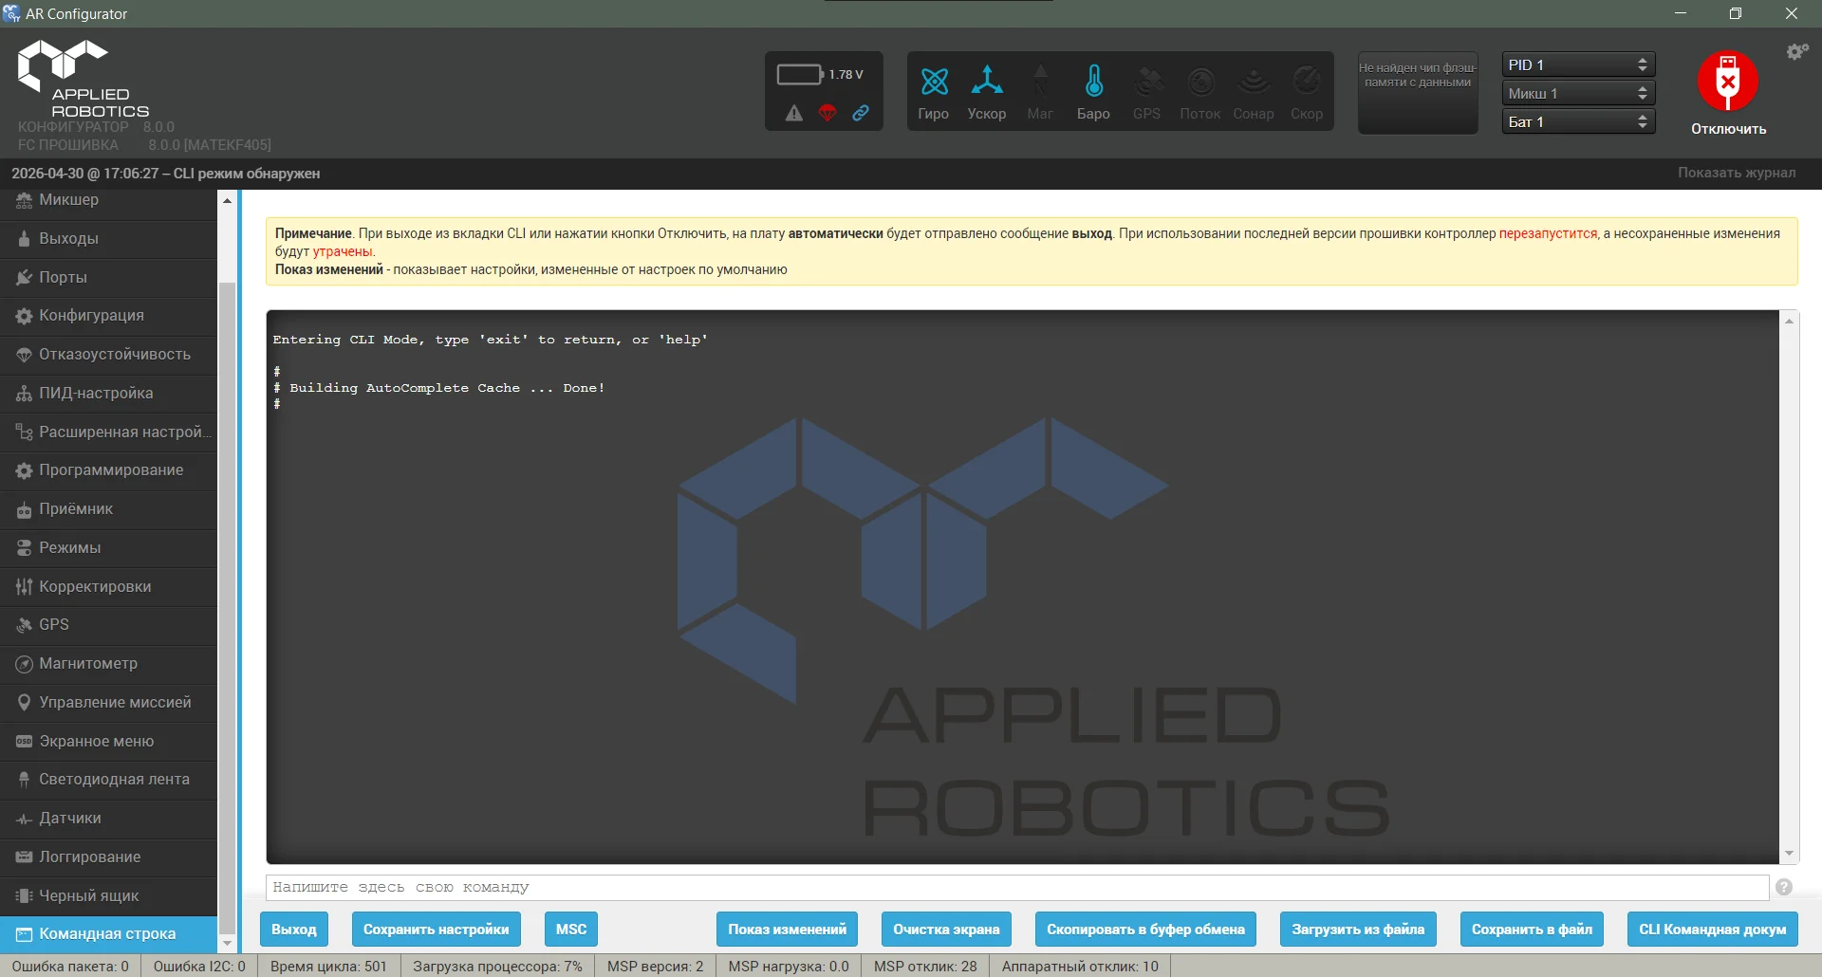Open the Логгирование tab
The height and width of the screenshot is (977, 1822).
[x=108, y=857]
